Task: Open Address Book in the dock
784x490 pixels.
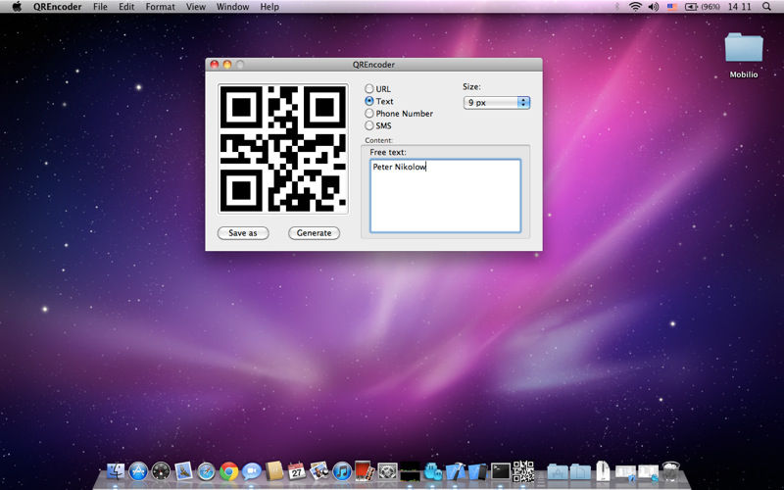Action: pyautogui.click(x=274, y=471)
